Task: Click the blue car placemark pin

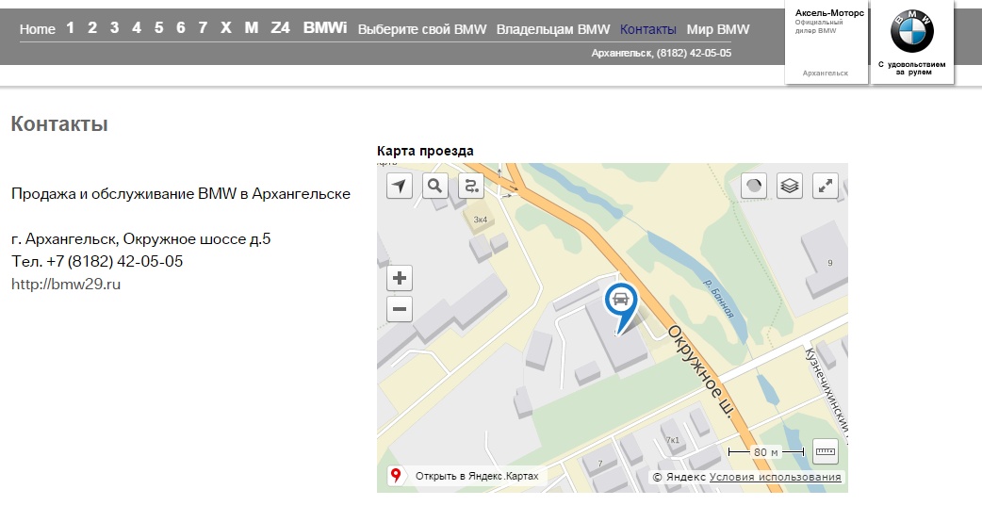Action: (621, 307)
